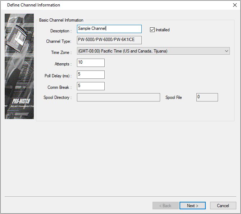Click the Poll Delay (ms) label

point(58,76)
